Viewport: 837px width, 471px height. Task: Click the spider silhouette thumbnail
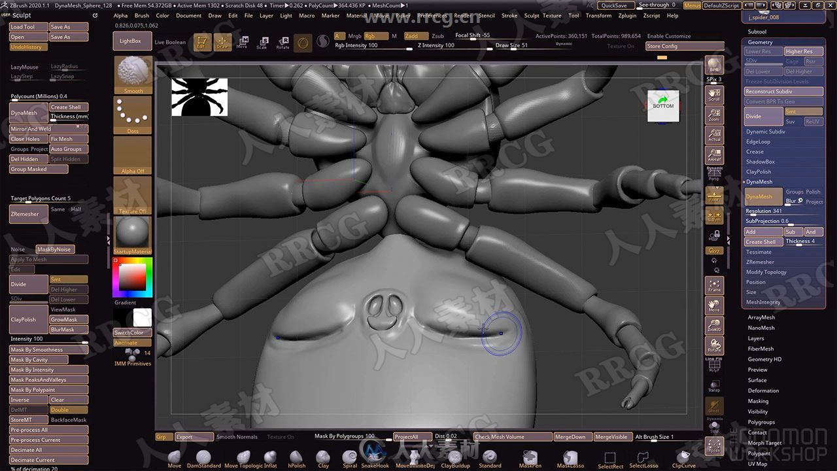(x=199, y=97)
